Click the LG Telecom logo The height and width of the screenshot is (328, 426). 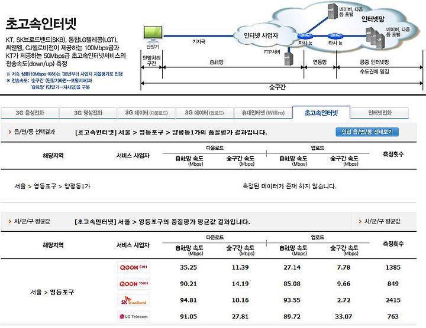coord(133,316)
